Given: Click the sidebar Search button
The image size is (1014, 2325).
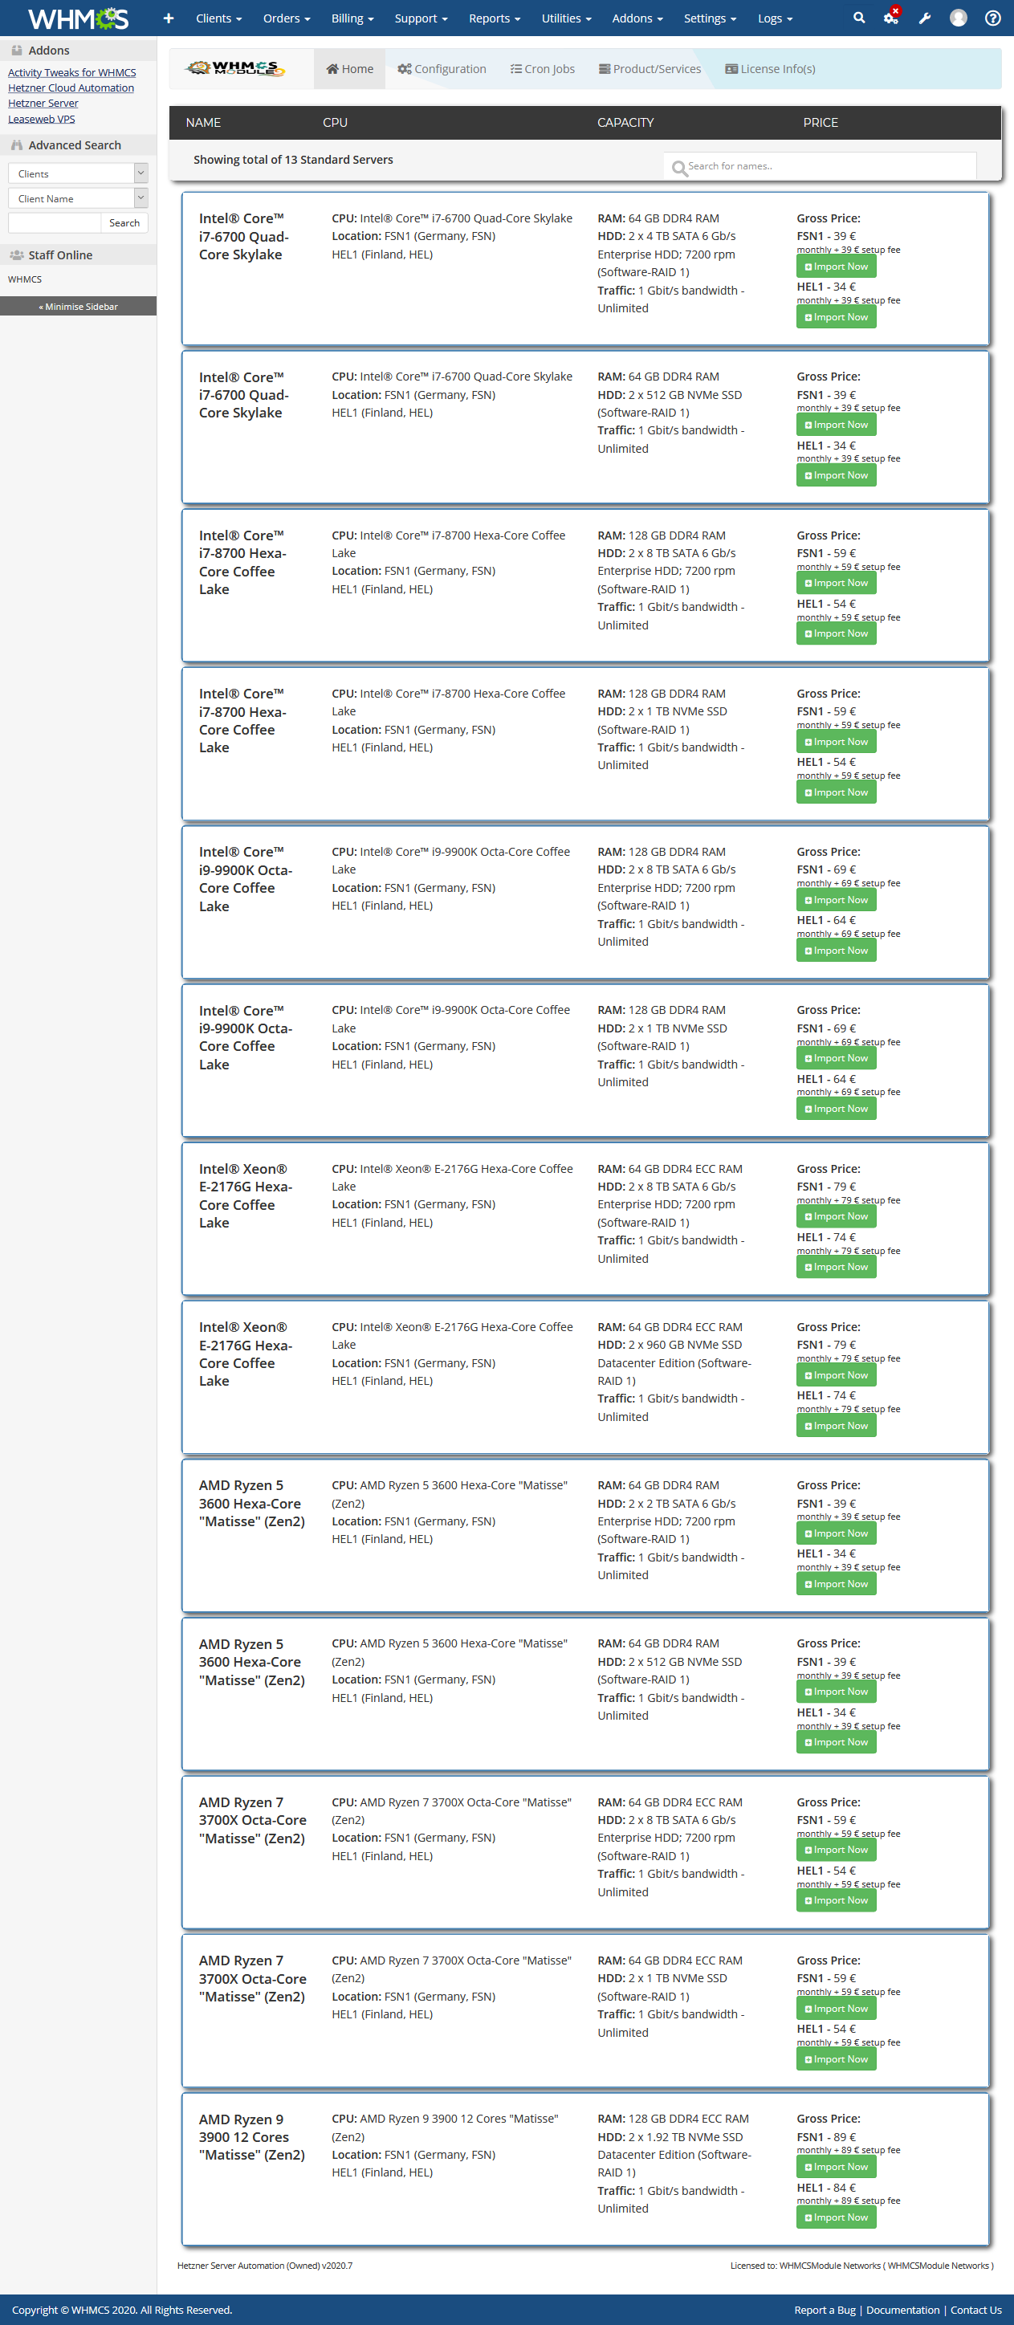Looking at the screenshot, I should tap(124, 223).
